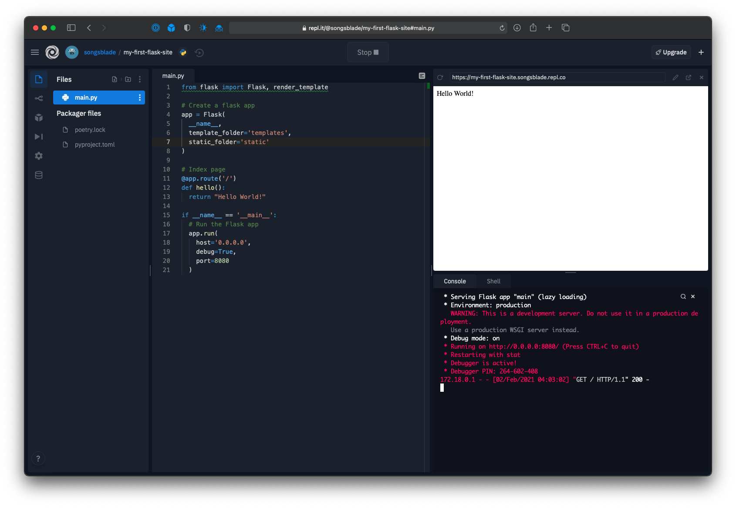The height and width of the screenshot is (508, 736).
Task: Open the Version control sidebar icon
Action: click(39, 98)
